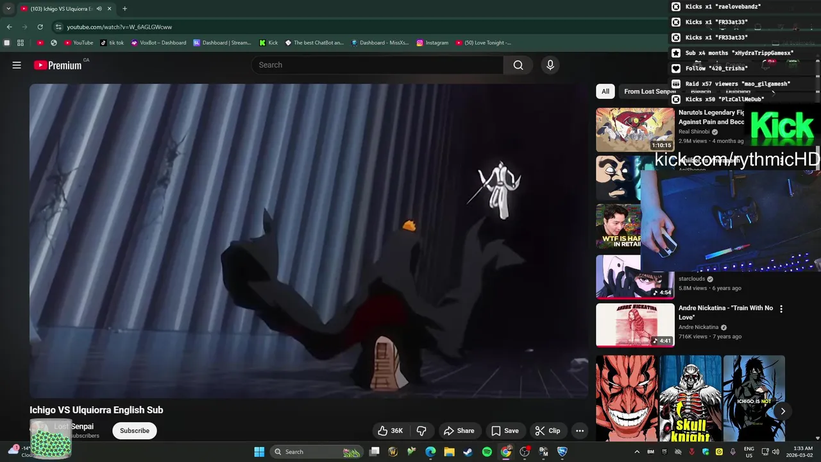Open volume control in system tray
This screenshot has width=821, height=462.
coord(775,452)
